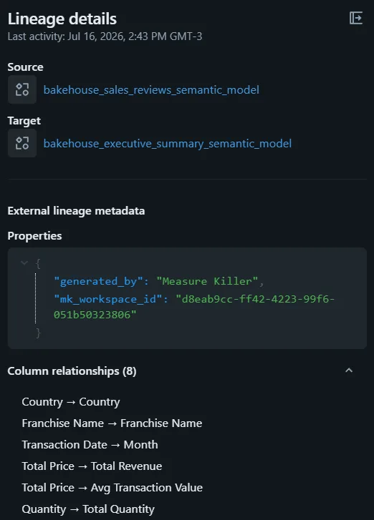
Task: Select the "mk_workspace_id" property key
Action: point(108,299)
